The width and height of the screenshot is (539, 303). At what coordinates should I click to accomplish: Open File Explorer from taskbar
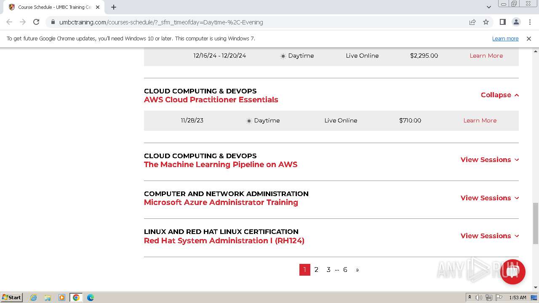point(48,298)
